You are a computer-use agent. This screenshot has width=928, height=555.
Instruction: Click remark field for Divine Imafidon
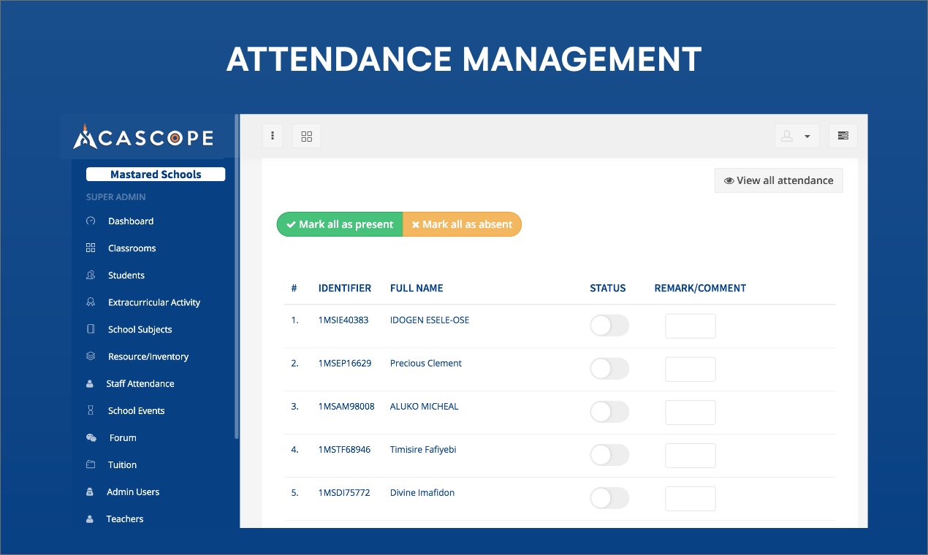690,498
